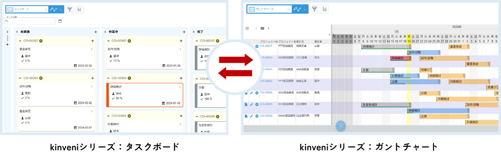
Task: Open the filter funnel in Gantt chart window
Action: (315, 9)
